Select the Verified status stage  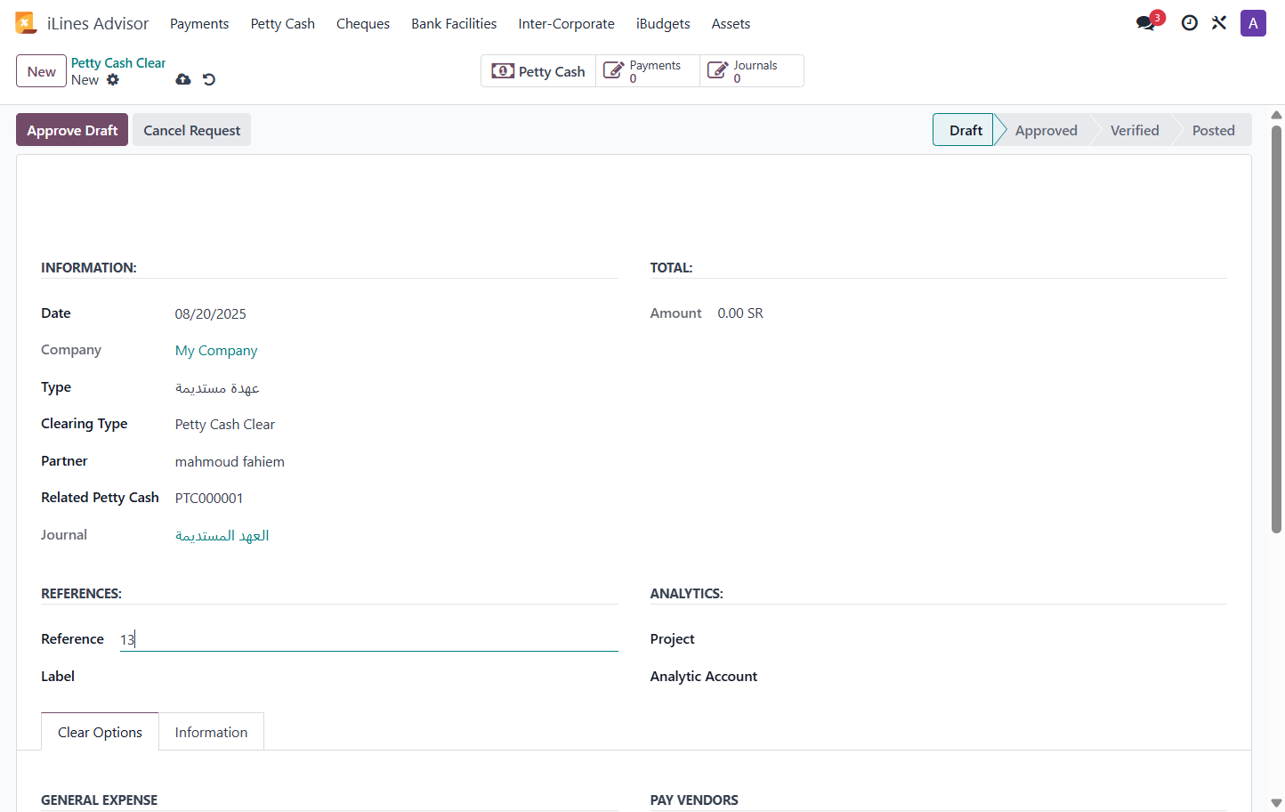(1135, 130)
